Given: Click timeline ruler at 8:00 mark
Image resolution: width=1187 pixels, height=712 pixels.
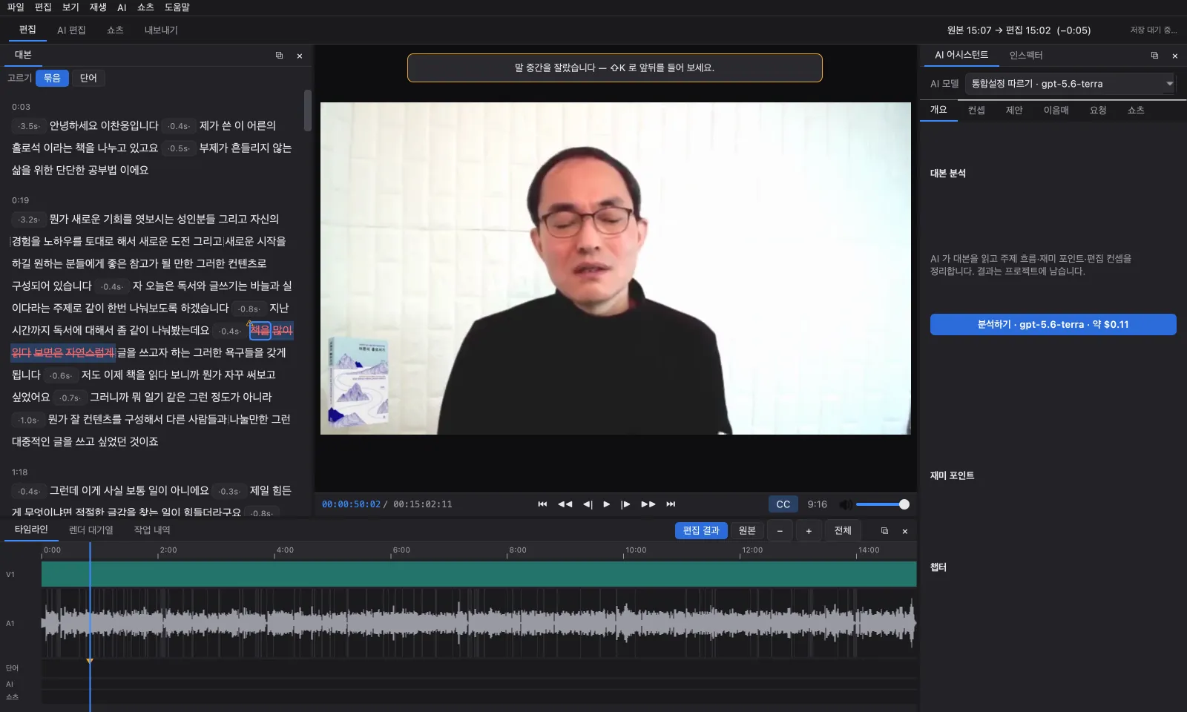Looking at the screenshot, I should (x=518, y=550).
